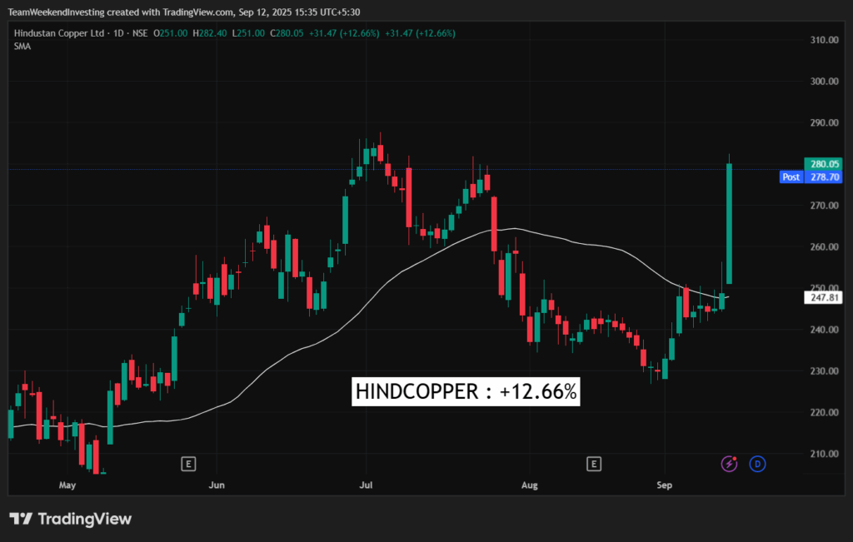Screen dimensions: 853x542
Task: Click the 247.81 SMA value label
Action: [x=824, y=297]
